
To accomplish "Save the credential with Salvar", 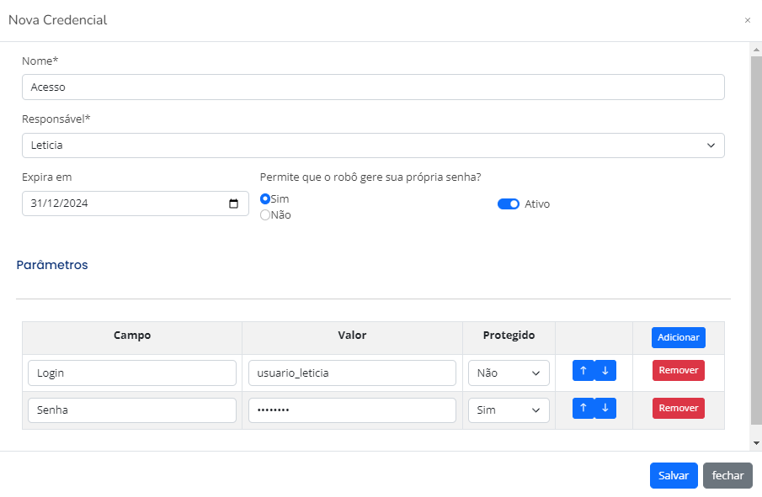I will [x=674, y=476].
